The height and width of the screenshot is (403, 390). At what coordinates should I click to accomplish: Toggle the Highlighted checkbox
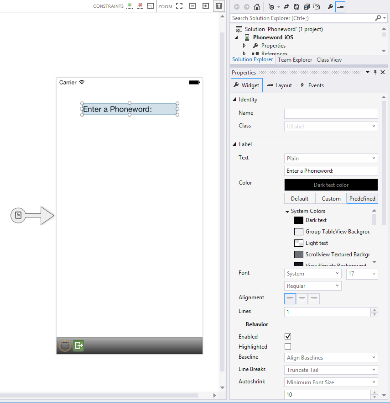click(x=288, y=347)
